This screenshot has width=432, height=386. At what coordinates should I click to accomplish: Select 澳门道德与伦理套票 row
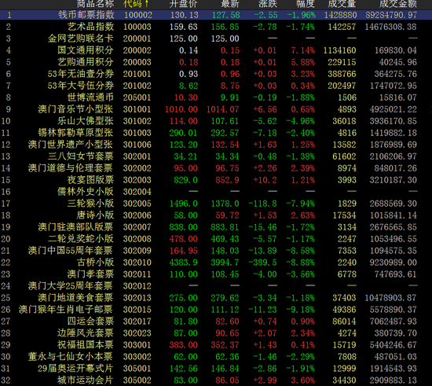71,168
